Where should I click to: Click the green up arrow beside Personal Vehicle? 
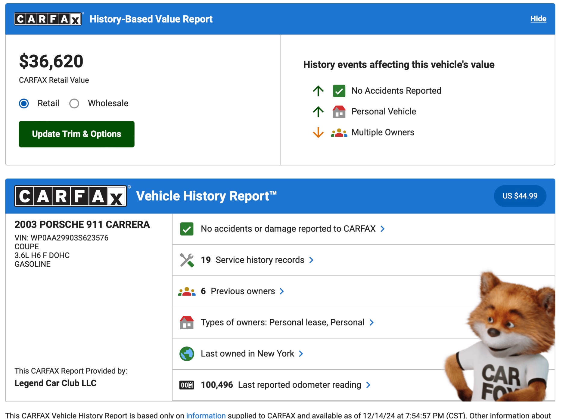(x=318, y=112)
